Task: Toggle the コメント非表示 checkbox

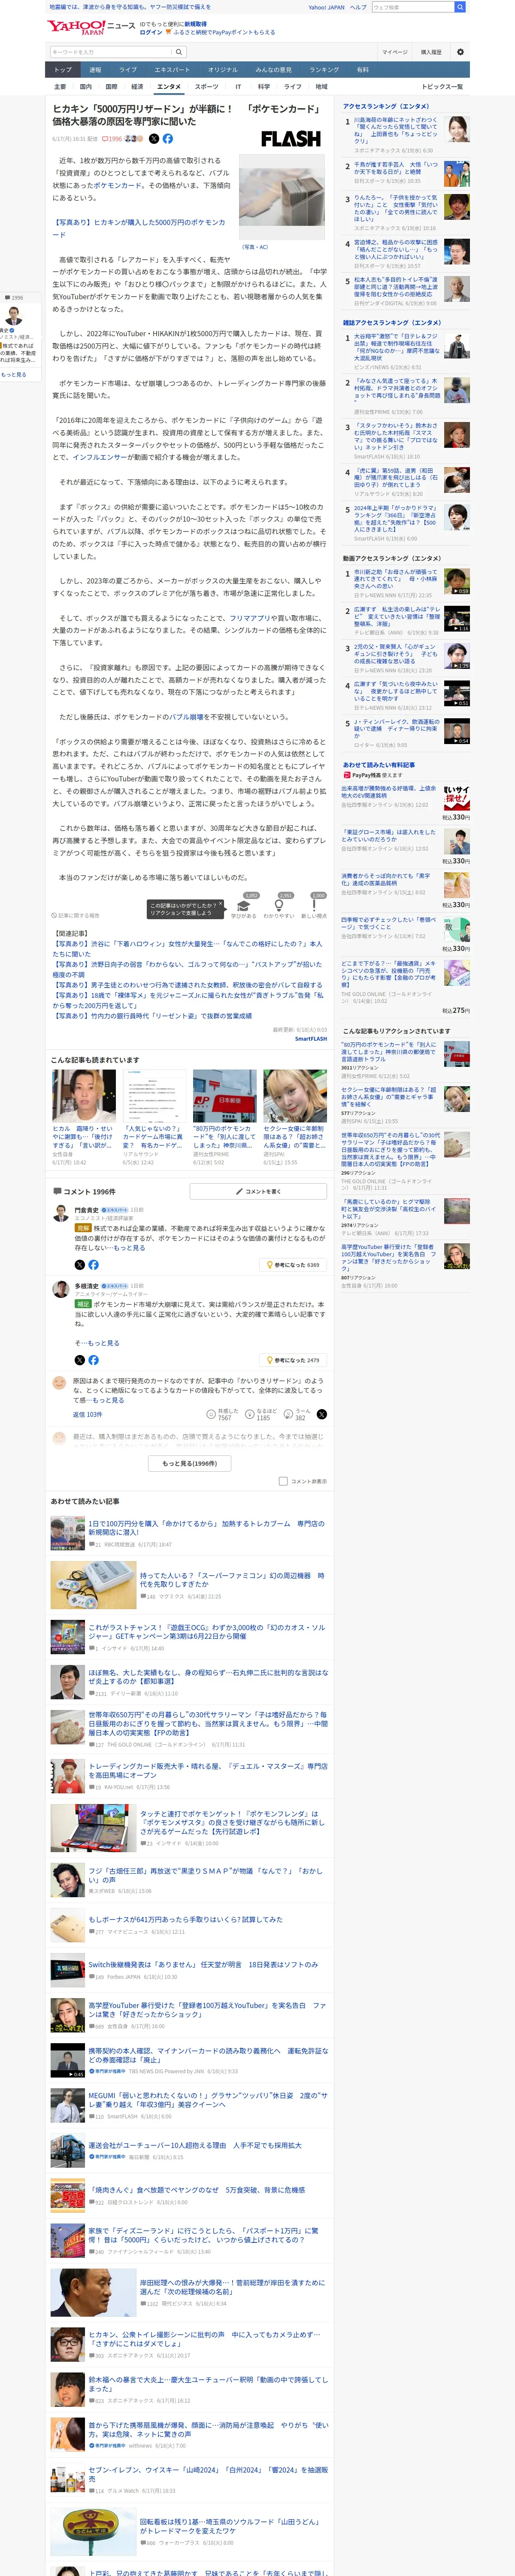Action: coord(283,1481)
